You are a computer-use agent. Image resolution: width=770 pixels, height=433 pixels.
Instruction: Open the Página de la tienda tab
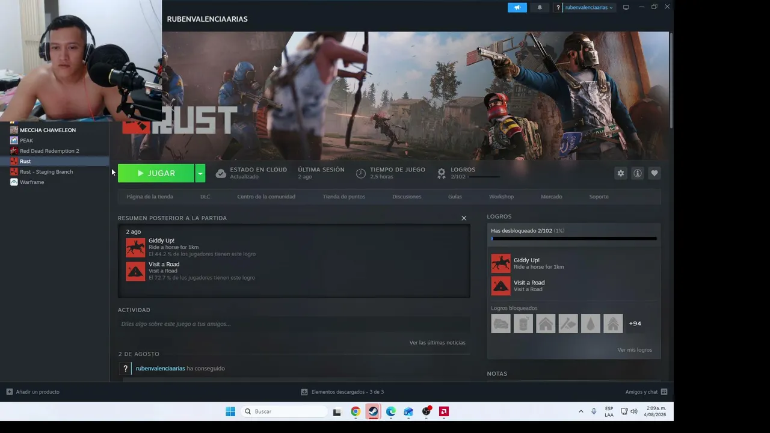coord(150,197)
